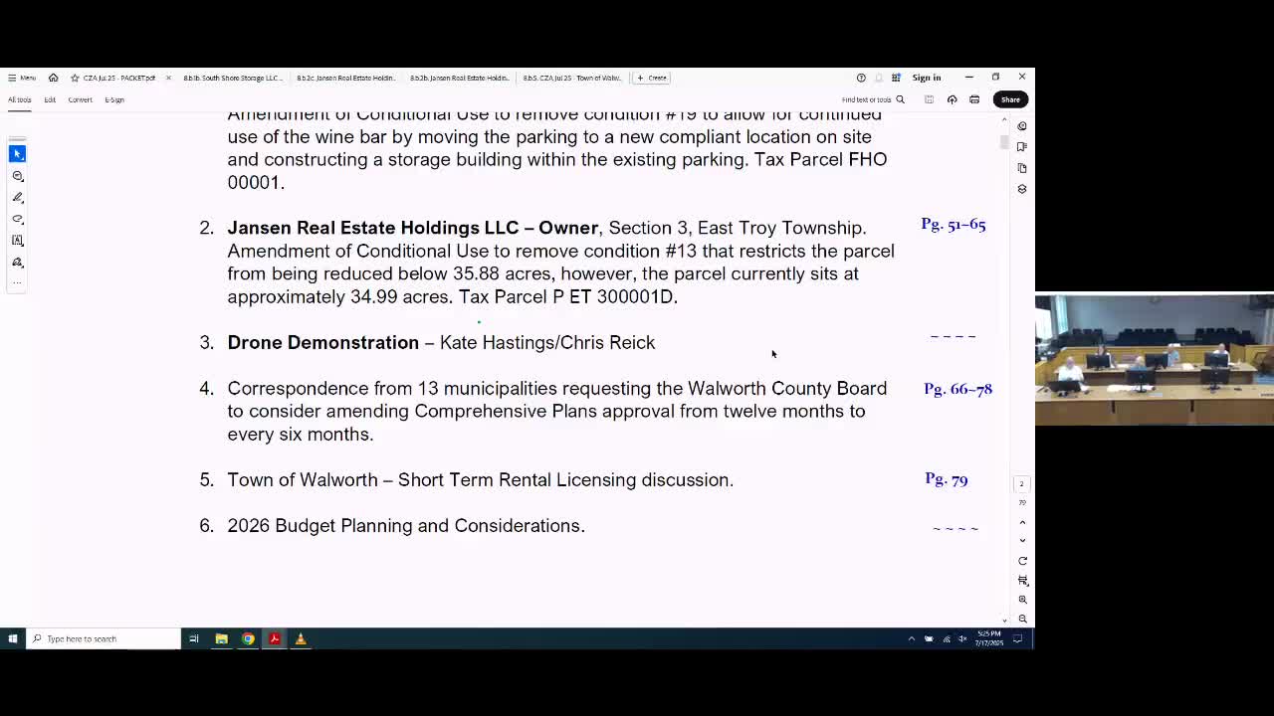Open the Layers panel
This screenshot has height=716, width=1274.
[x=1022, y=189]
